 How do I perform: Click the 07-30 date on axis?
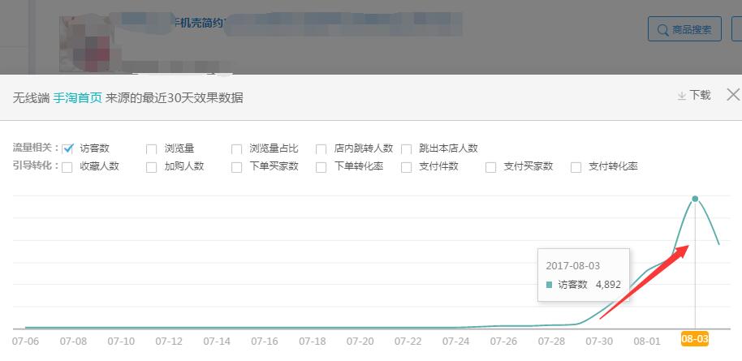click(599, 342)
